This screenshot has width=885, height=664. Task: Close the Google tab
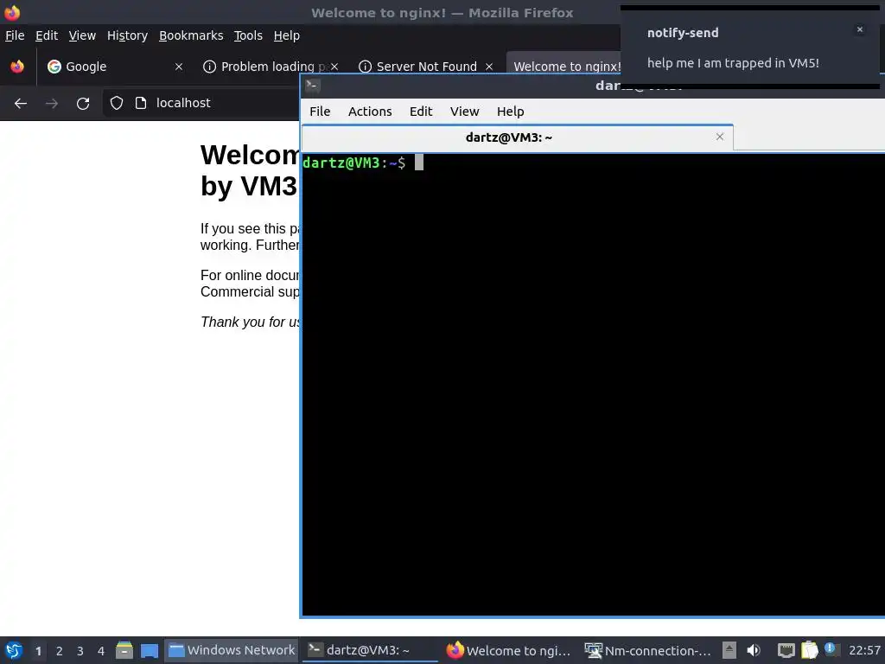click(x=179, y=67)
